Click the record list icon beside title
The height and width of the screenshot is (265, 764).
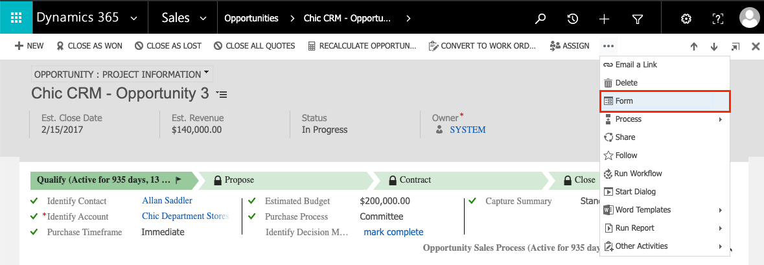[x=222, y=94]
